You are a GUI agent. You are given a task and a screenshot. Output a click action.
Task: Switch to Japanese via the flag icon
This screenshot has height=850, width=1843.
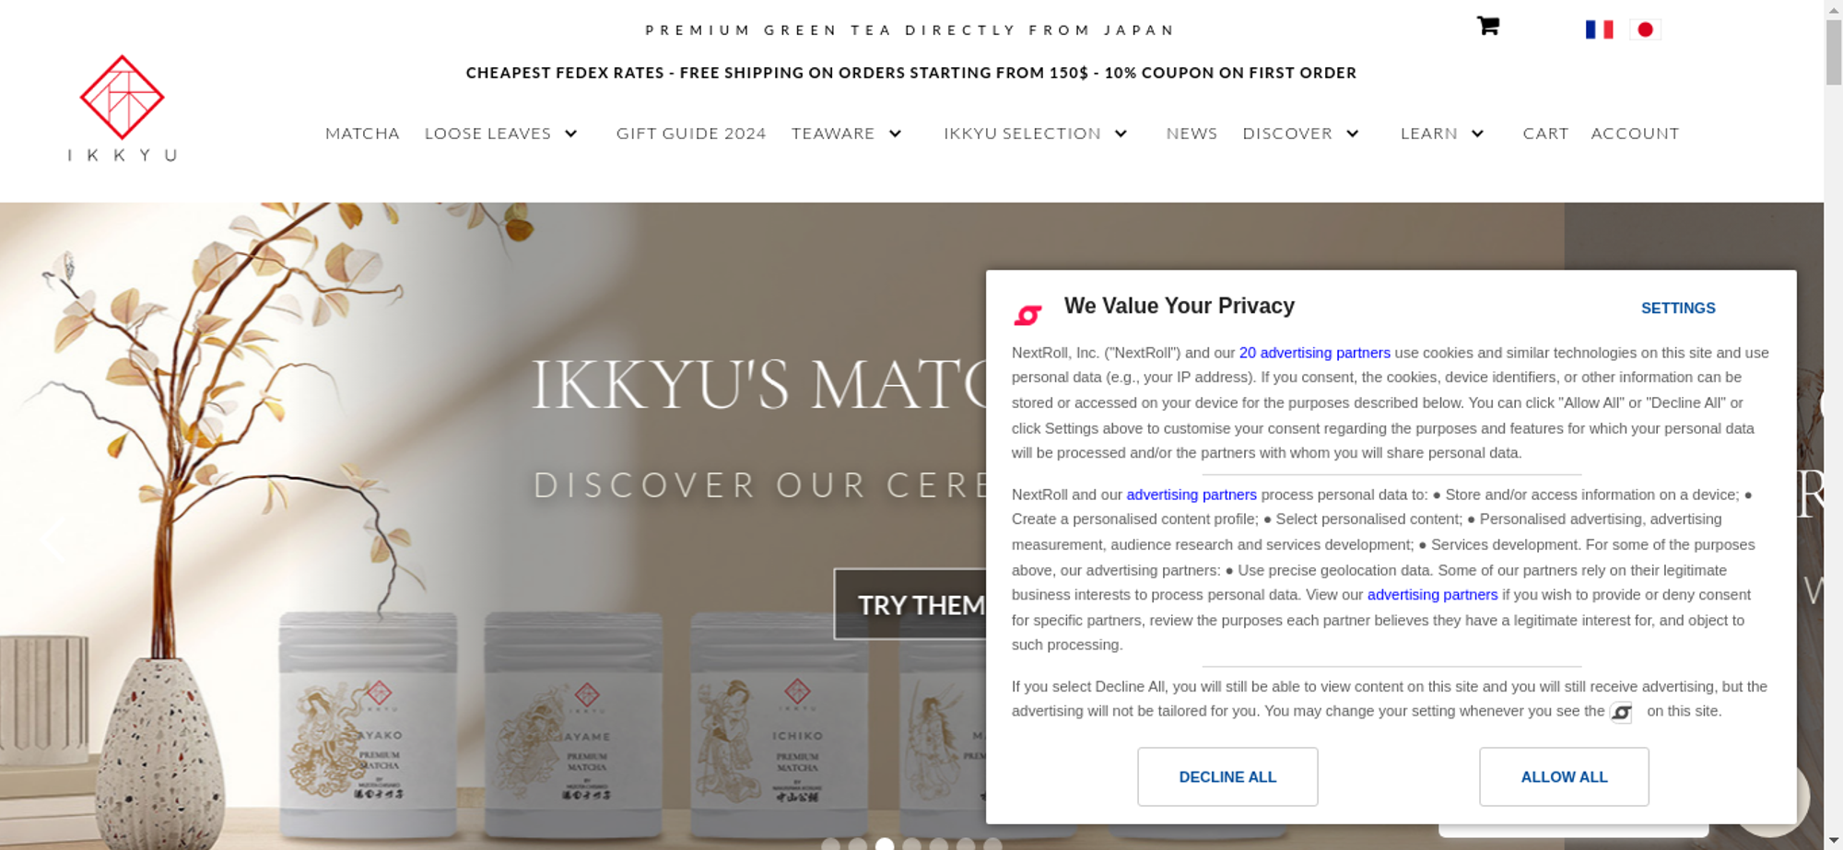(x=1645, y=29)
